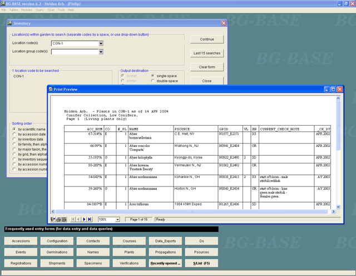Open the Modules menu
The height and width of the screenshot is (276, 356).
(x=27, y=10)
